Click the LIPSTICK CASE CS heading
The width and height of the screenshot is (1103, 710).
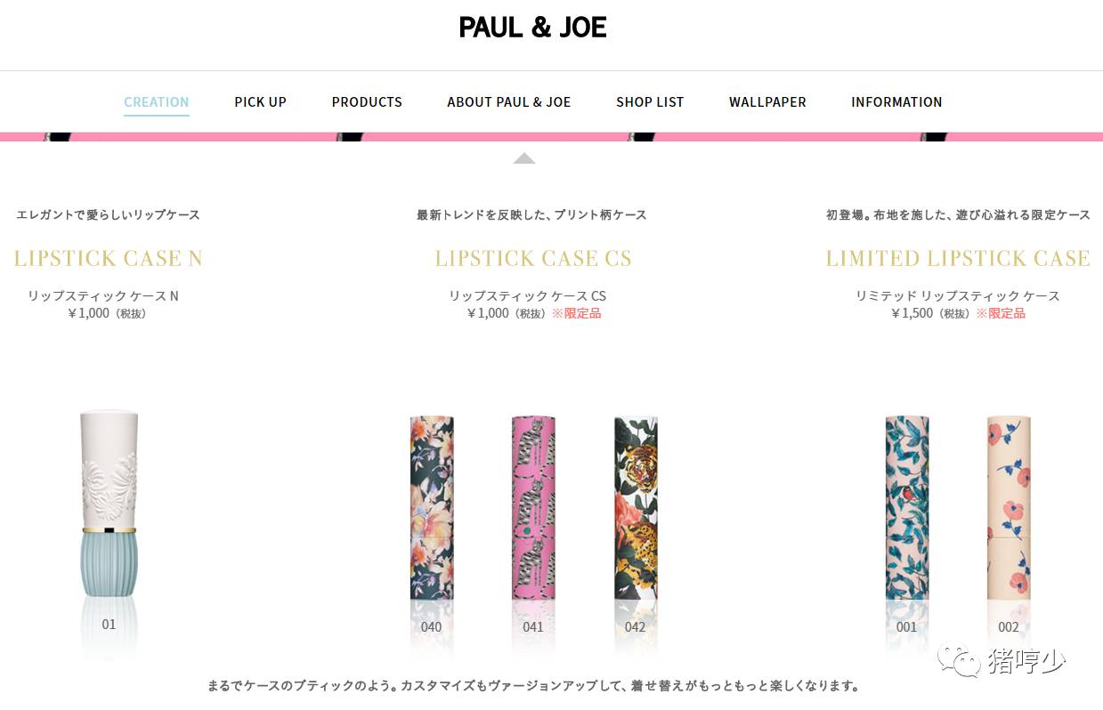533,258
